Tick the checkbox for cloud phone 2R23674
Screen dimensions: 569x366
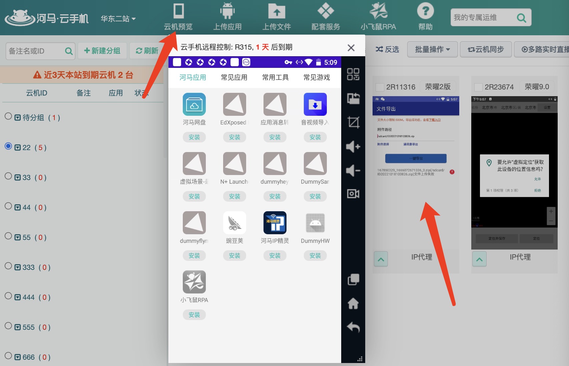coord(478,87)
